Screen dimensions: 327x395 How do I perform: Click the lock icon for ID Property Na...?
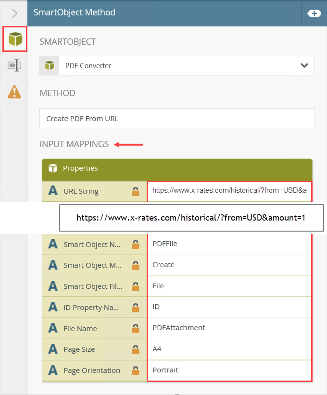136,308
